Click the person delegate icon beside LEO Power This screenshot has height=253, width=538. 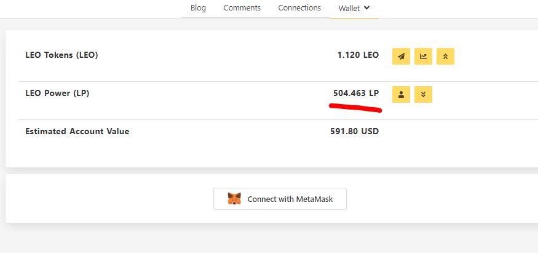click(x=401, y=94)
